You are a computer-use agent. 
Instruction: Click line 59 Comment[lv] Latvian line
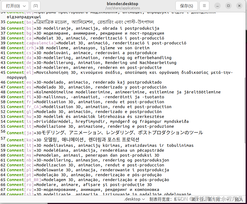point(85,150)
